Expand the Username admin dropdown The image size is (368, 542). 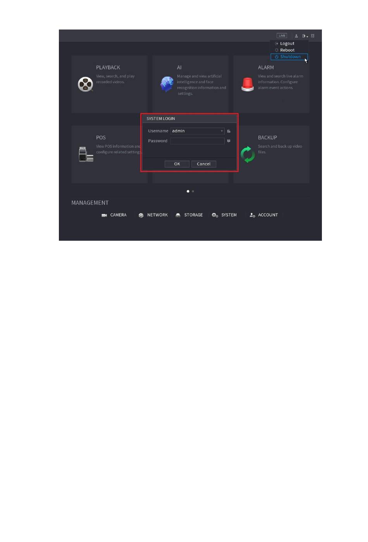(x=198, y=131)
